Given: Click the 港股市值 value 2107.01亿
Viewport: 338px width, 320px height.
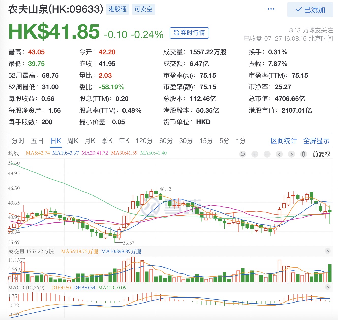Looking at the screenshot, I should tap(297, 111).
